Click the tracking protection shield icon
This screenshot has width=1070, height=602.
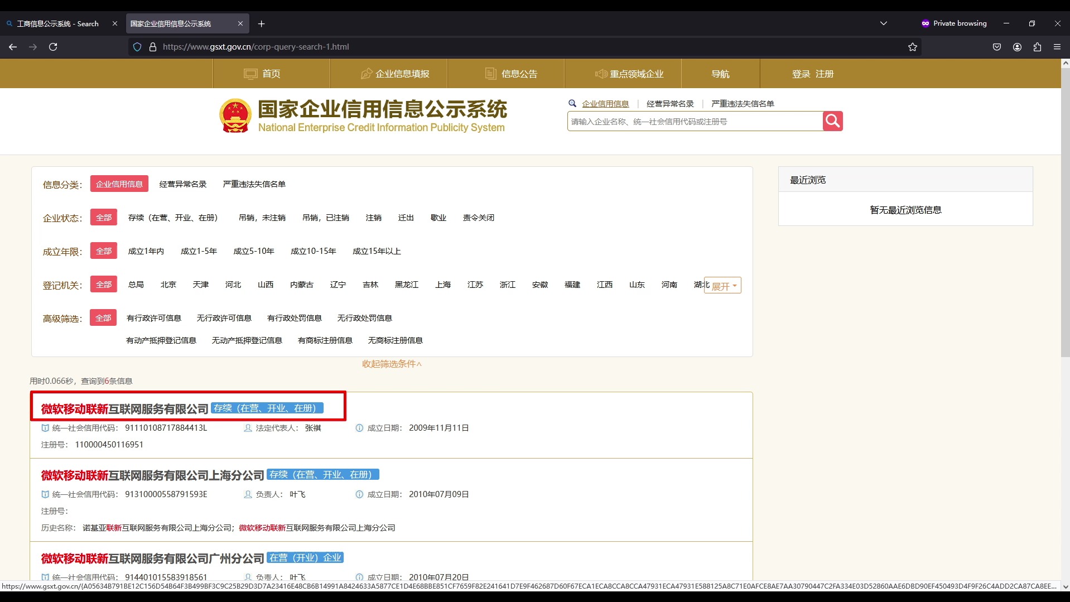(137, 47)
